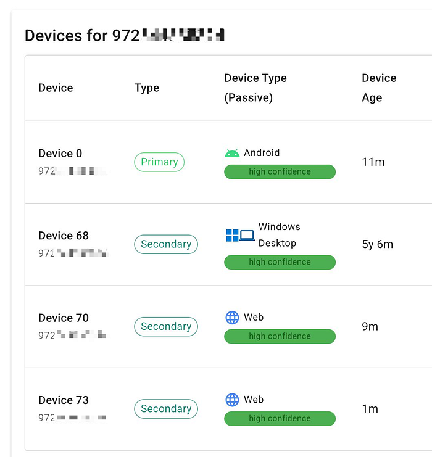The height and width of the screenshot is (457, 432).
Task: Click the 5y 6m device age value
Action: 377,244
